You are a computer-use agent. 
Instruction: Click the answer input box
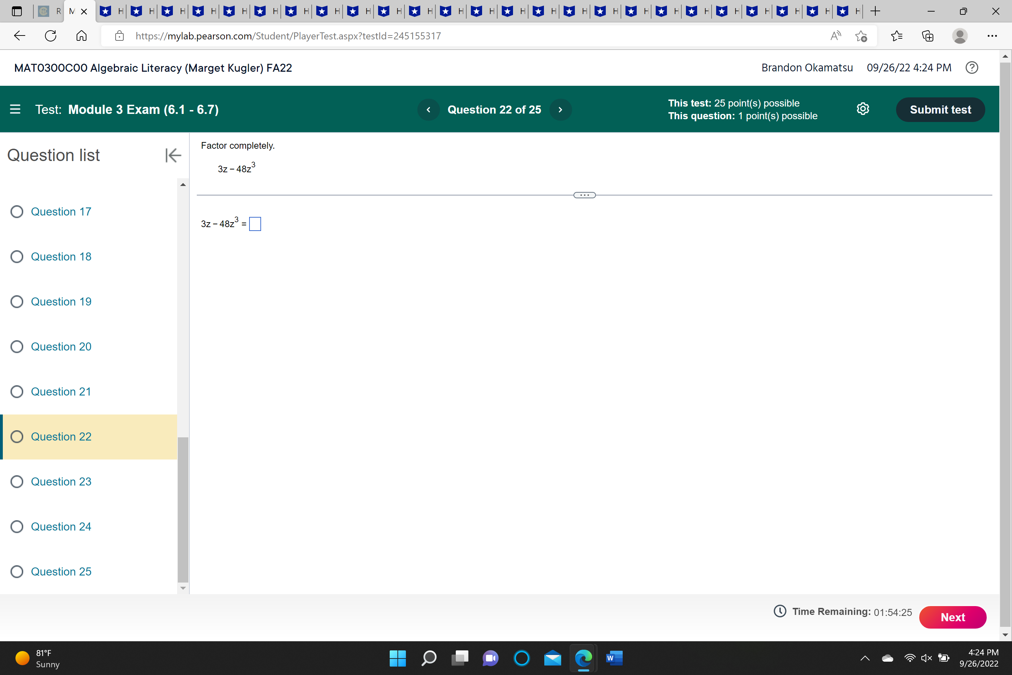tap(255, 224)
